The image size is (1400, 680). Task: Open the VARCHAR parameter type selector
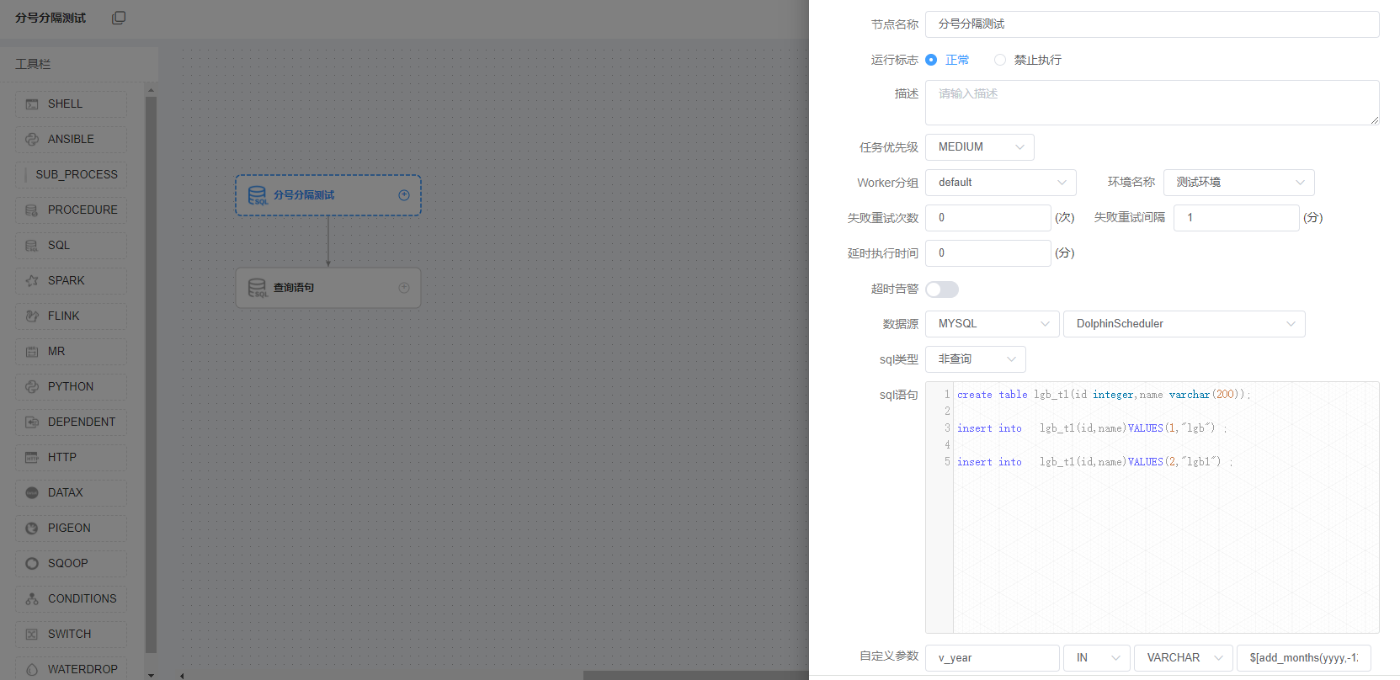click(1183, 658)
